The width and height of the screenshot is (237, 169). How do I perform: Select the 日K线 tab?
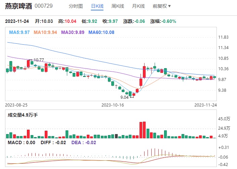coord(97,6)
